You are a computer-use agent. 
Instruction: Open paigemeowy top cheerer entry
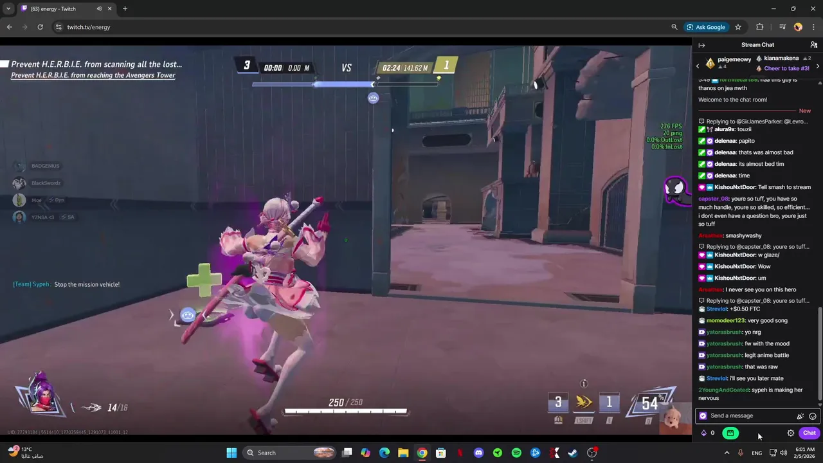tap(727, 62)
